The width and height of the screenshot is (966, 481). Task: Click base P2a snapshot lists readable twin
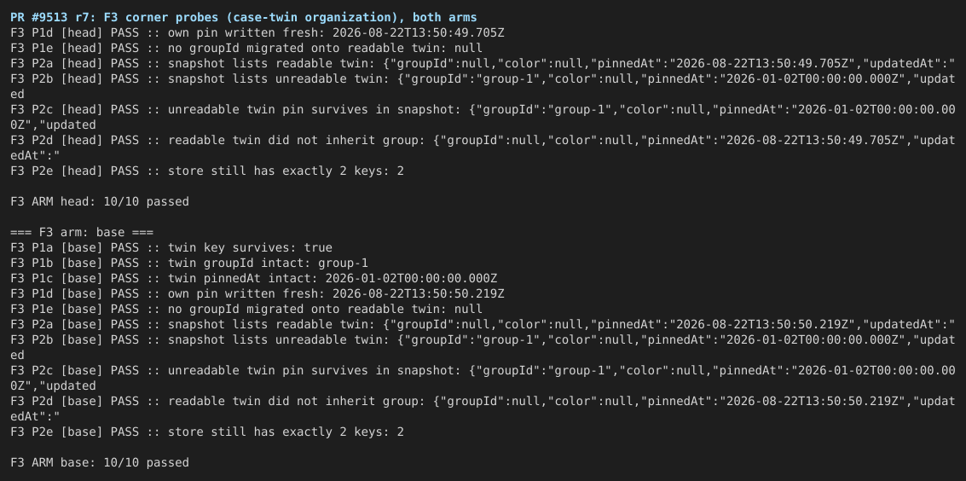[483, 325]
